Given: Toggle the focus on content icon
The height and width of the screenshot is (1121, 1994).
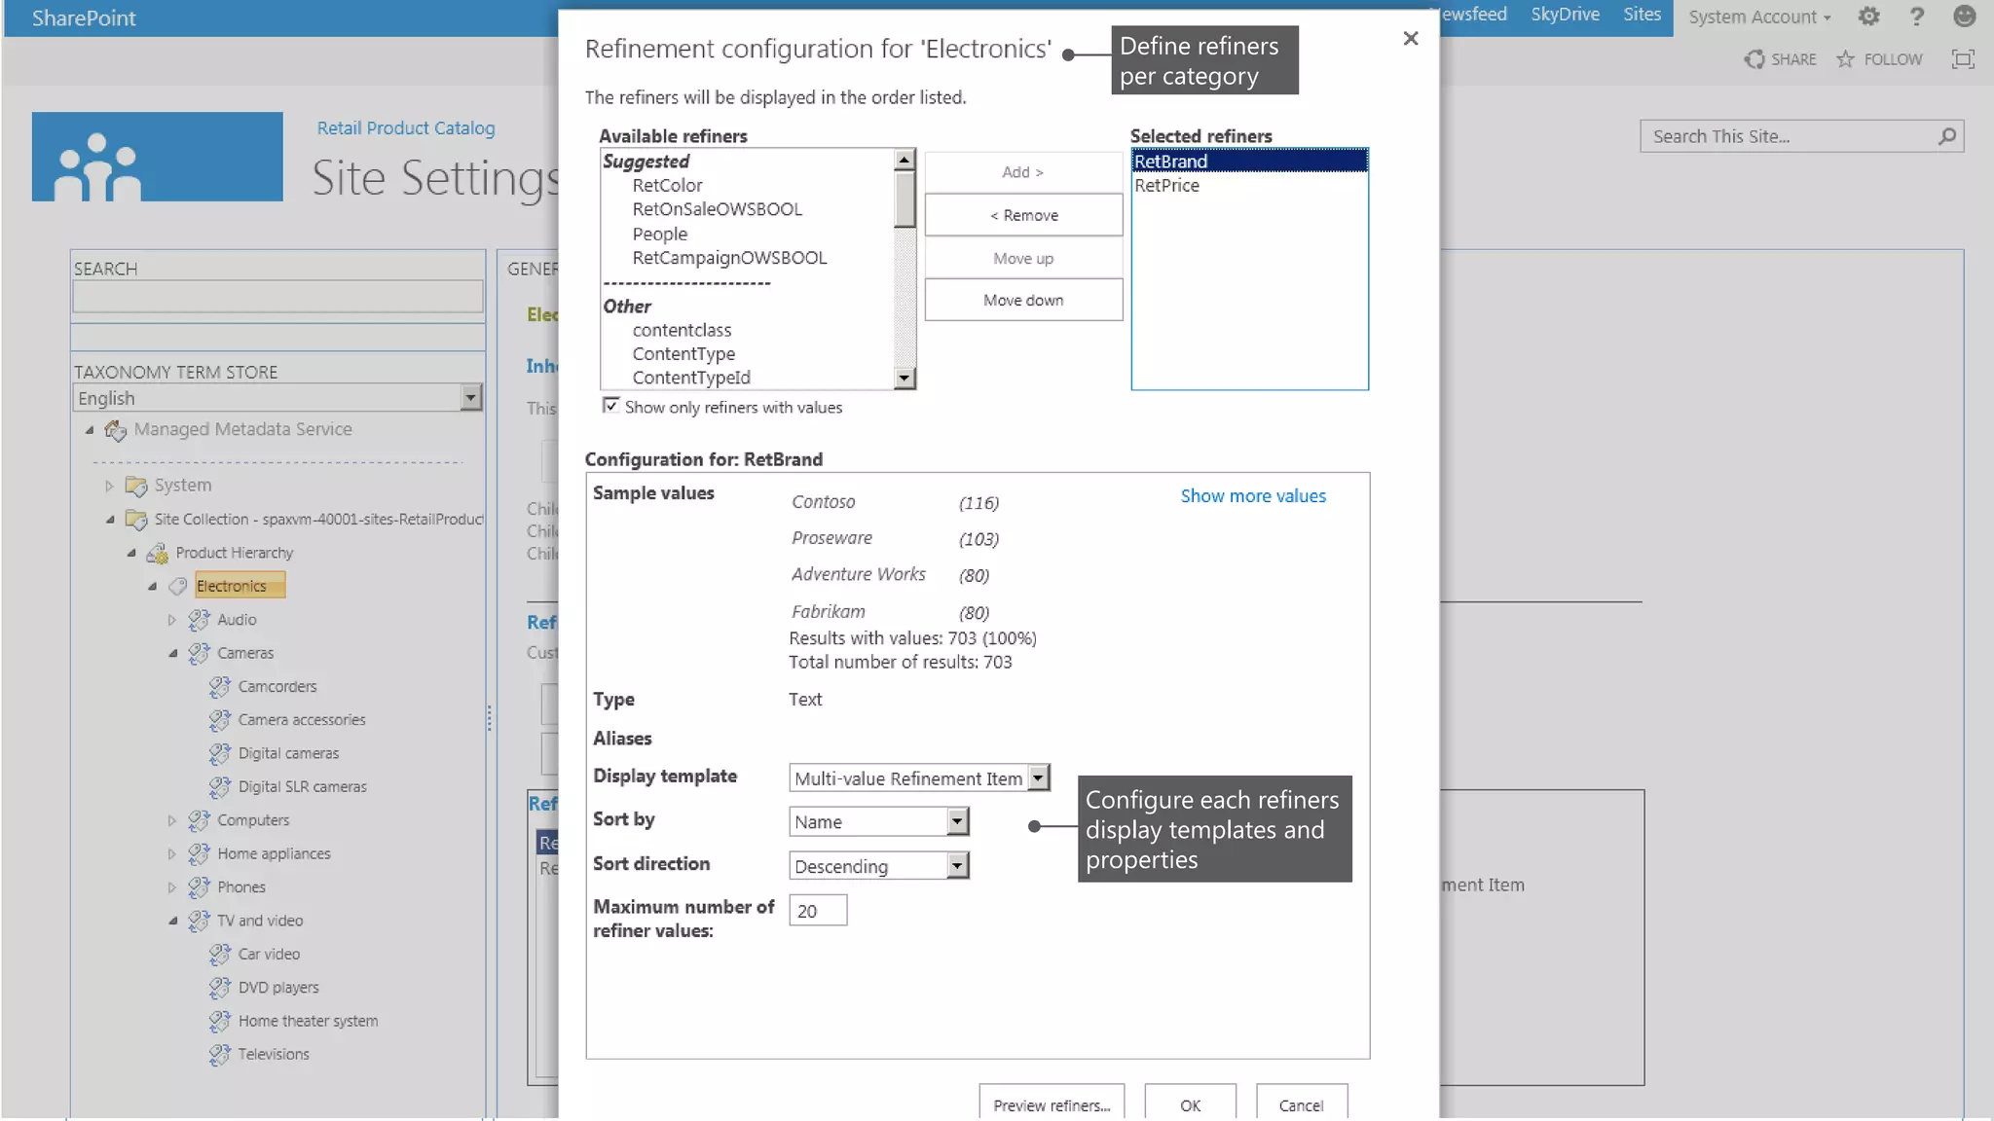Looking at the screenshot, I should (x=1963, y=59).
